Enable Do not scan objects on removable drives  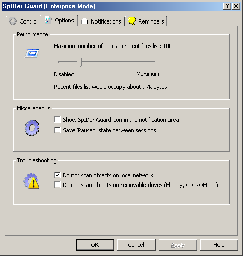click(57, 184)
